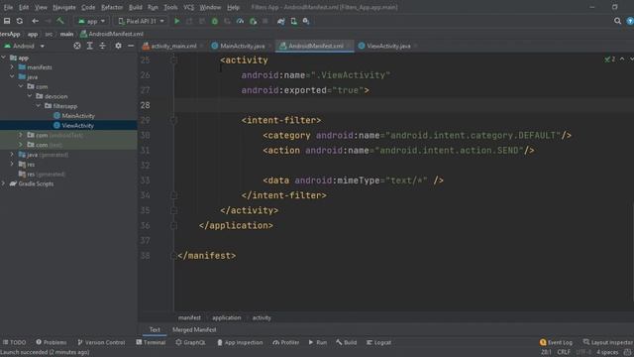Click the green Debug bug icon
Viewport: 634px width, 357px height.
(x=215, y=21)
